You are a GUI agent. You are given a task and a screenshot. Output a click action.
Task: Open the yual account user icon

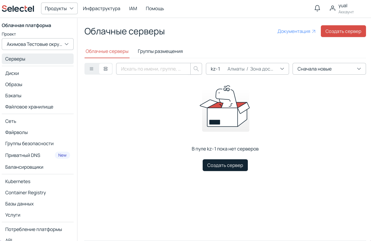(x=332, y=8)
